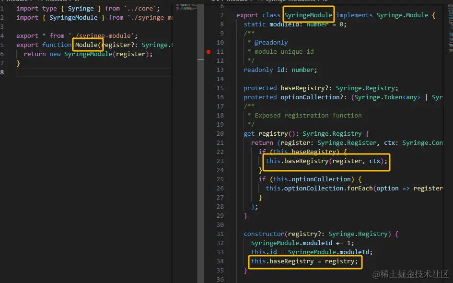Click the 'module unique id' comment text
453x283 pixels.
pyautogui.click(x=284, y=52)
